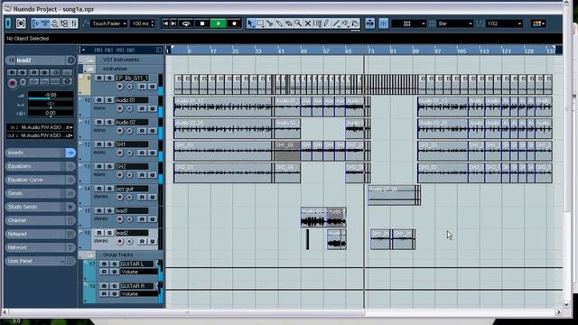Click the Constrain Delay Compensation button
Viewport: 578px width, 325px height.
click(21, 23)
